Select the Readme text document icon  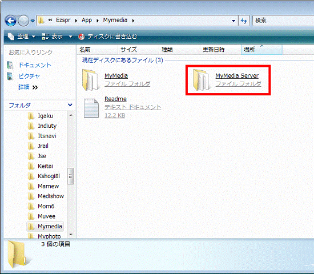click(91, 108)
